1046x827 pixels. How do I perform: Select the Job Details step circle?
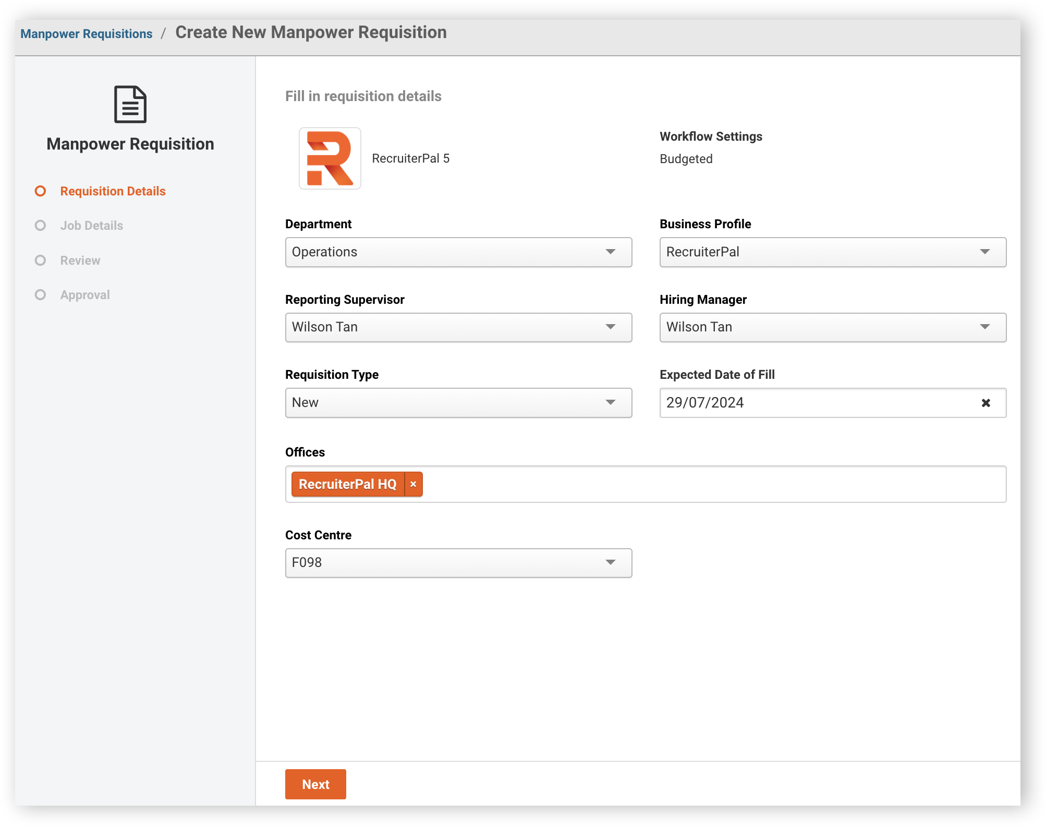40,226
